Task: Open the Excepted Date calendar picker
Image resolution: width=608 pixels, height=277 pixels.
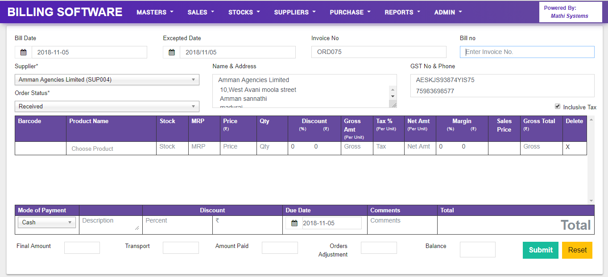Action: [x=172, y=52]
